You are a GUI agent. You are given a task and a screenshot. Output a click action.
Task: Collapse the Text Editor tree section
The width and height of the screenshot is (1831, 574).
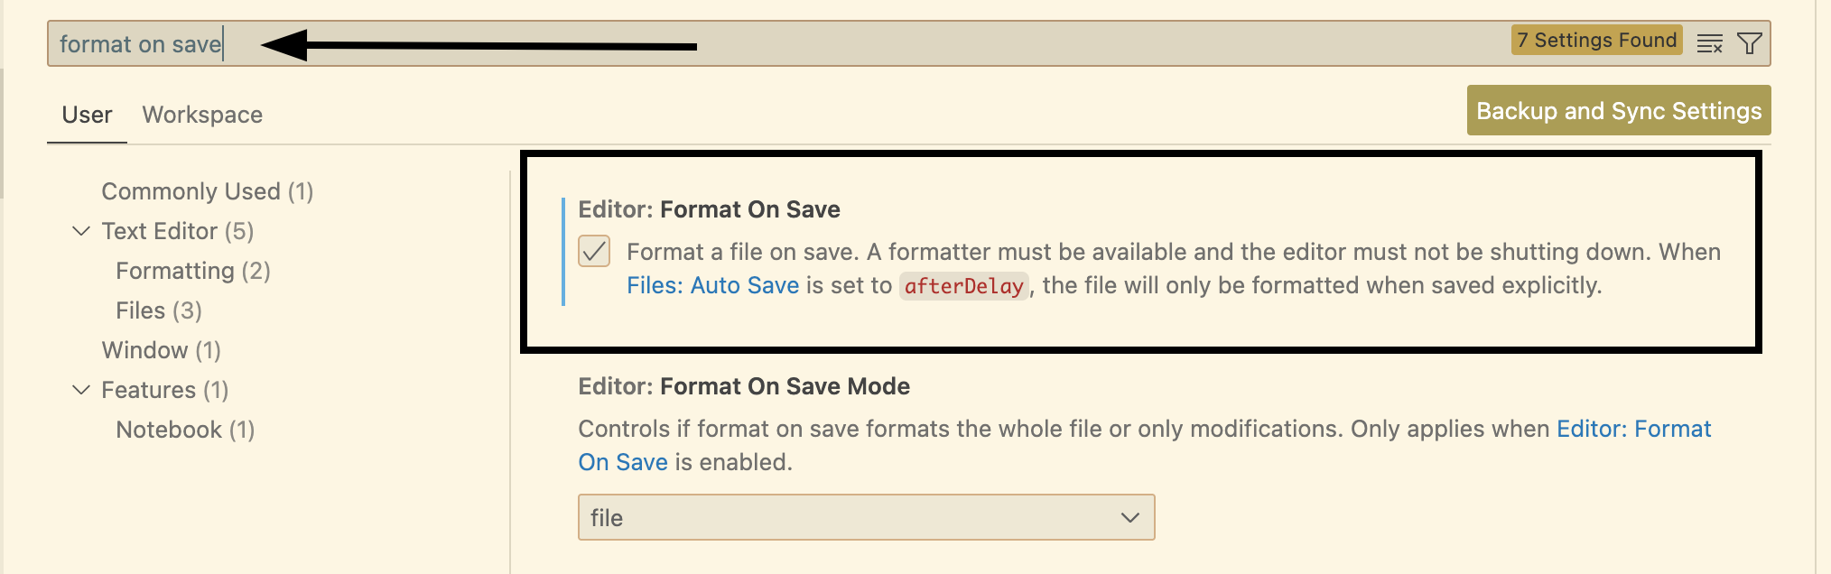click(x=81, y=231)
